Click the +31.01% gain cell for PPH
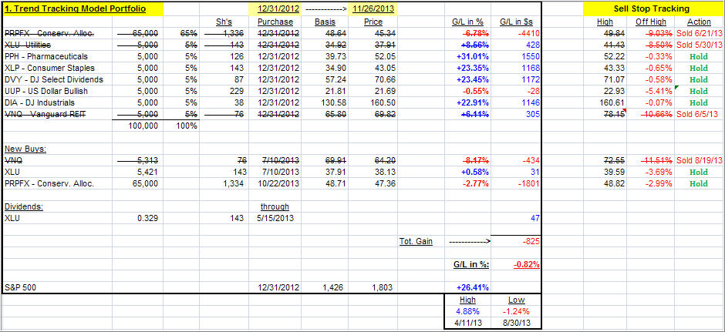The image size is (725, 332). (x=467, y=56)
